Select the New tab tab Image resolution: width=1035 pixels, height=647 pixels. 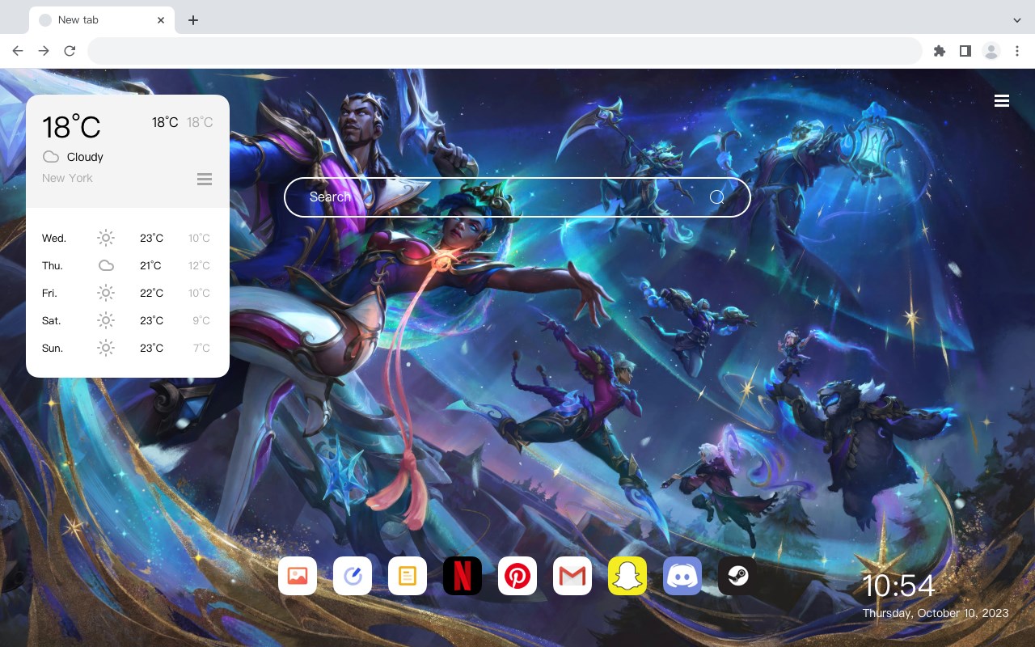[x=102, y=20]
